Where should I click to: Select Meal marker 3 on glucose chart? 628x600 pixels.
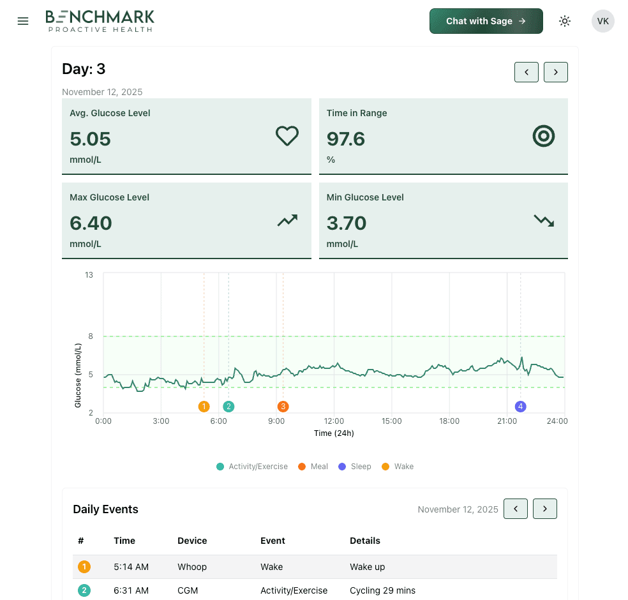pyautogui.click(x=283, y=407)
